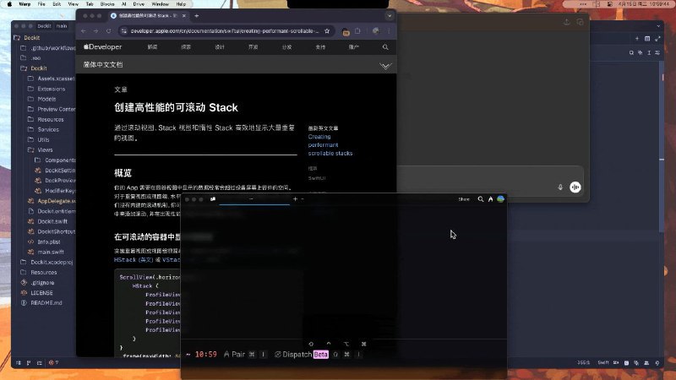
Task: Click the Share button in Warp
Action: 463,198
